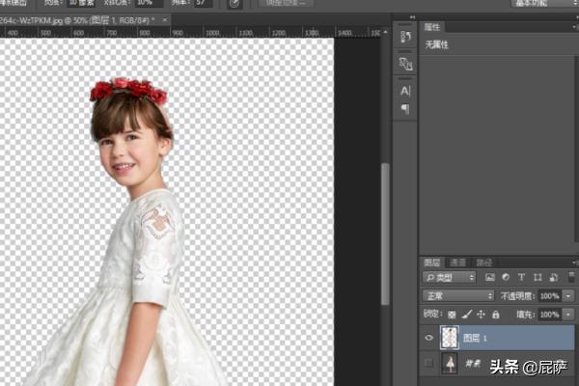Open the History panel icon
The image size is (579, 386).
(x=405, y=37)
